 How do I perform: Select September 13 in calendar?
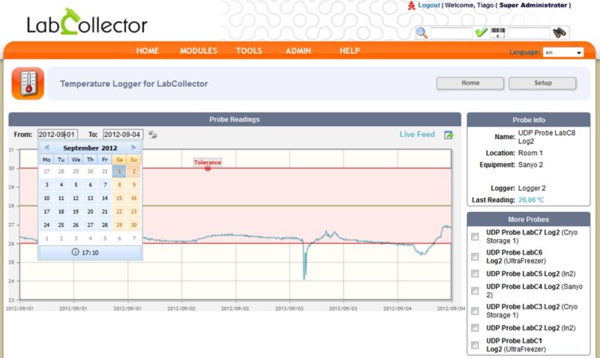pyautogui.click(x=90, y=198)
